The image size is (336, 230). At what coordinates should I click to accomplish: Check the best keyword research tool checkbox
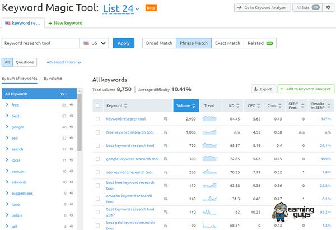(x=98, y=146)
